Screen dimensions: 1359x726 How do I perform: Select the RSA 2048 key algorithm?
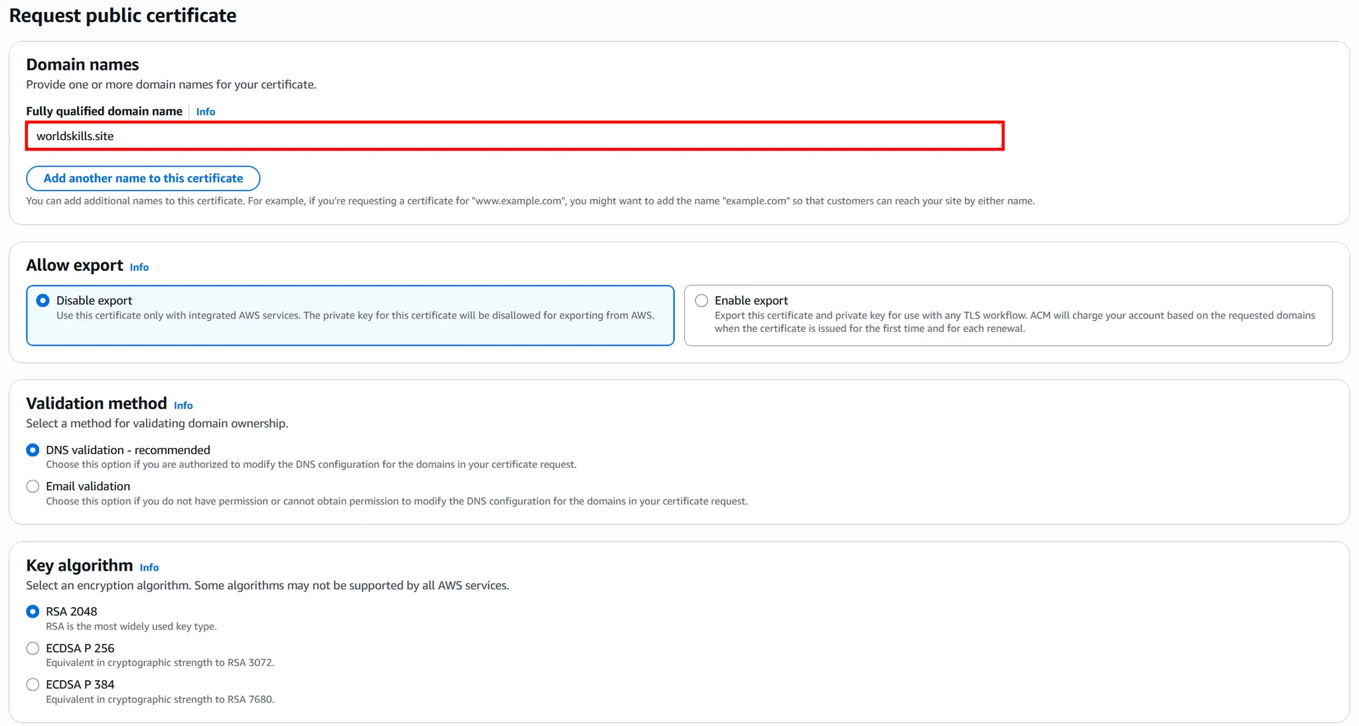[x=33, y=611]
